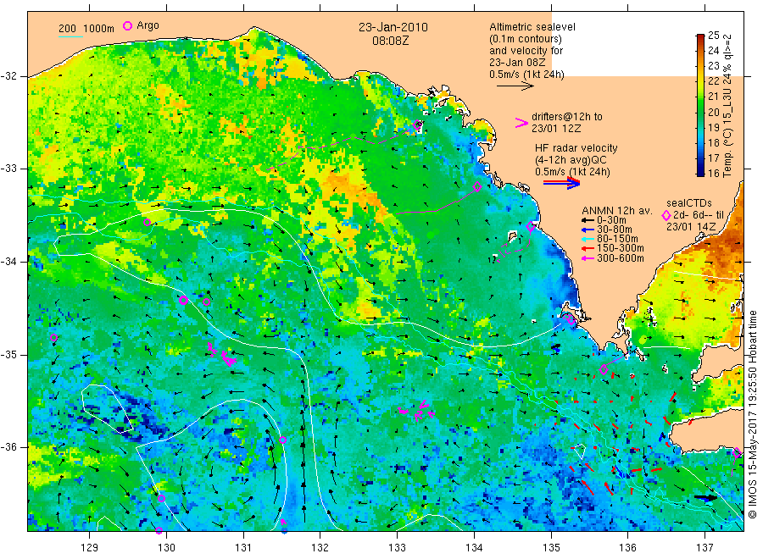Click the Argo float circle near 129.9E, 36.55S

(x=161, y=498)
